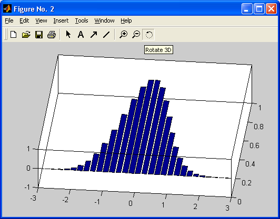The image size is (280, 219).
Task: Activate the Zoom Out magnifier
Action: pos(136,34)
